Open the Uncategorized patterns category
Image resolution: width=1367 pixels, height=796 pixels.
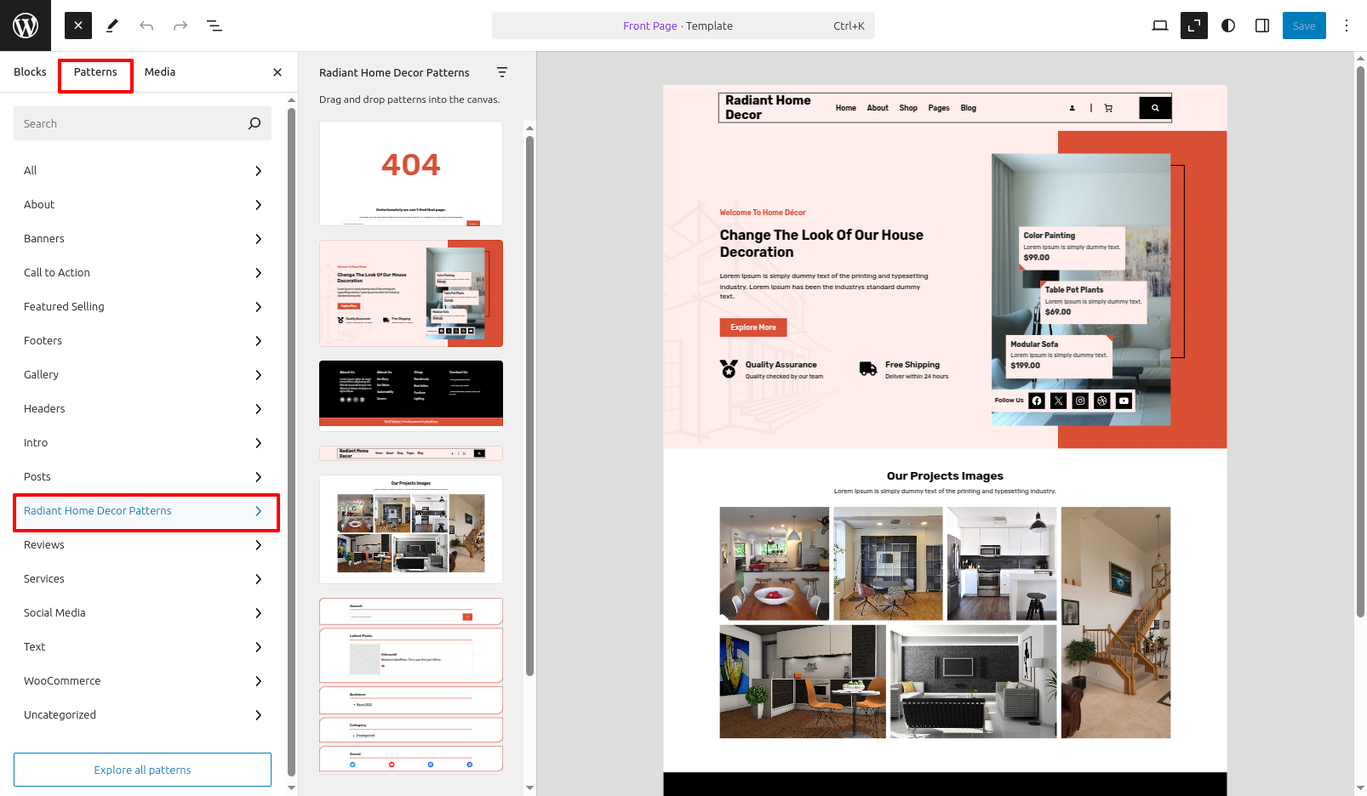click(142, 715)
